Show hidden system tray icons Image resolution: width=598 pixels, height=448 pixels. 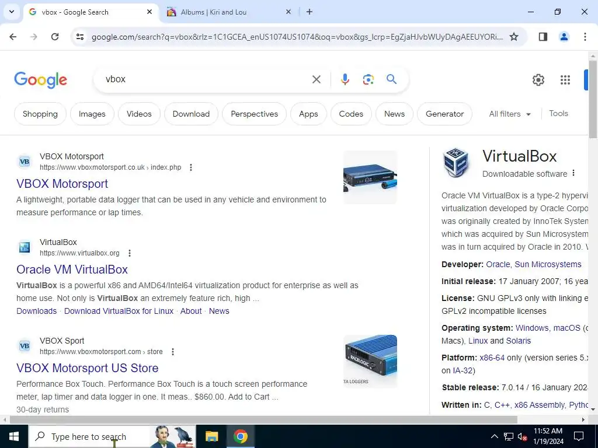[x=494, y=436]
